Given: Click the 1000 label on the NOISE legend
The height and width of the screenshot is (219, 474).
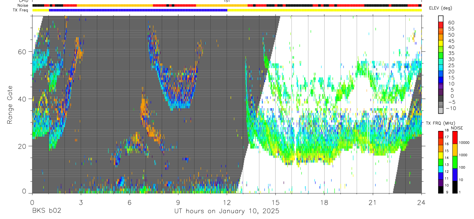Looking at the screenshot, I should click(x=464, y=155).
